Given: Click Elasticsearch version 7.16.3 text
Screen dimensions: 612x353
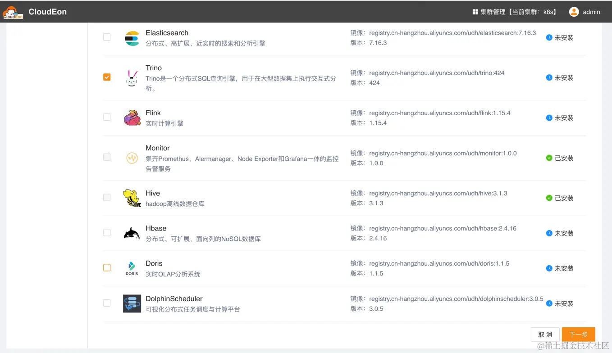Looking at the screenshot, I should 378,43.
